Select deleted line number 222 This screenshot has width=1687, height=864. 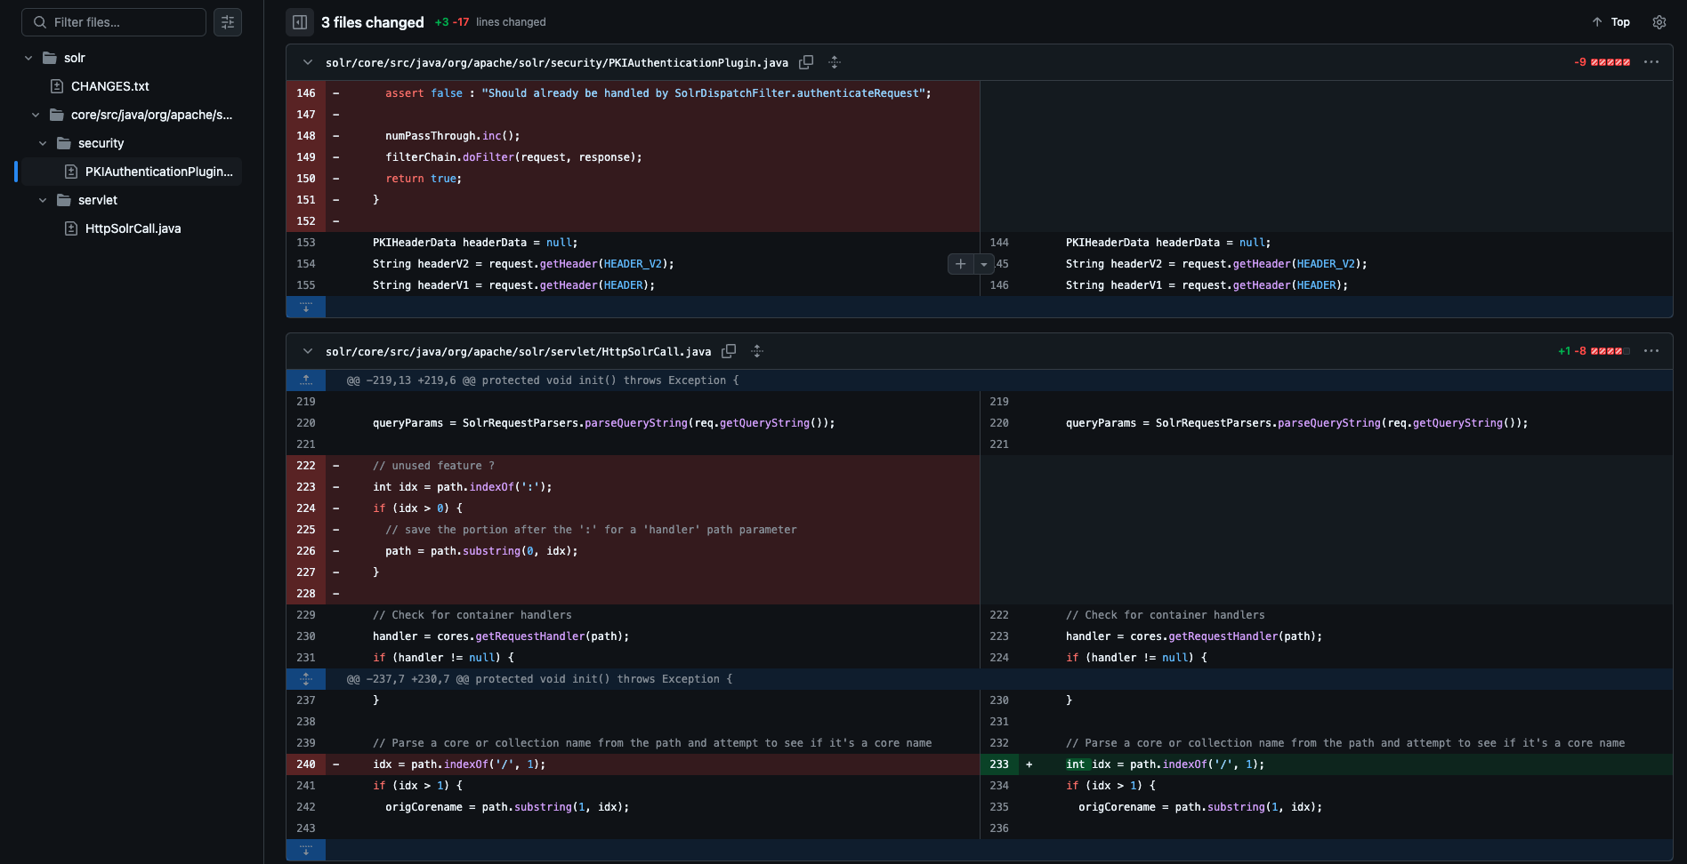(x=306, y=466)
